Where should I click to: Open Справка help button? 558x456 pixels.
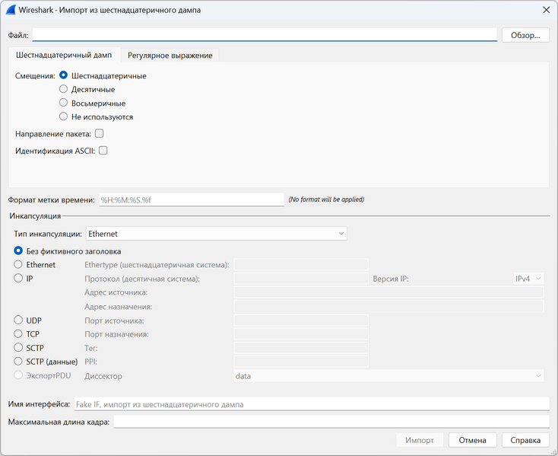pos(525,440)
